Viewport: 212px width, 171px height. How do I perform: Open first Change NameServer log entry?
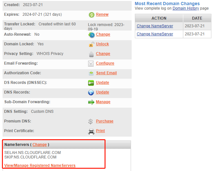[x=155, y=26]
